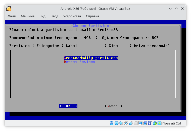Screen dimensions: 191x131
Task: Click the display monitor status icon
Action: (x=140, y=123)
